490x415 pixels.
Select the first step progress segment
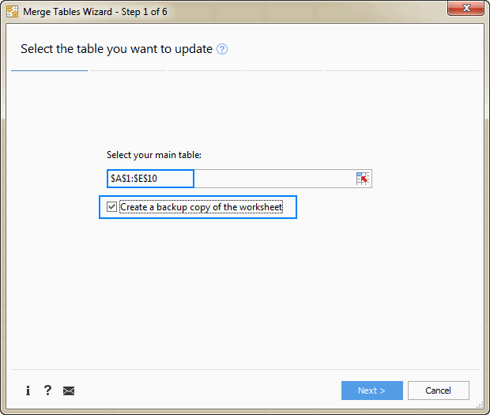click(49, 71)
